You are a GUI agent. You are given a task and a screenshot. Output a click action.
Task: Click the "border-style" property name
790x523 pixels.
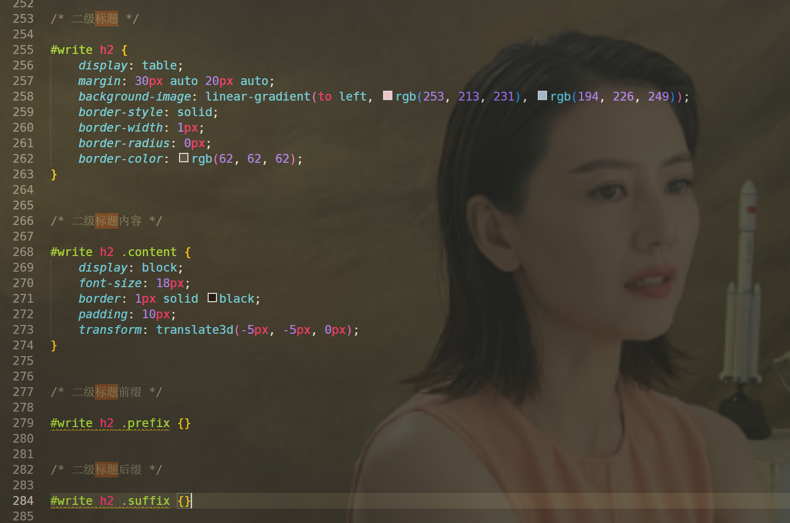pyautogui.click(x=121, y=112)
